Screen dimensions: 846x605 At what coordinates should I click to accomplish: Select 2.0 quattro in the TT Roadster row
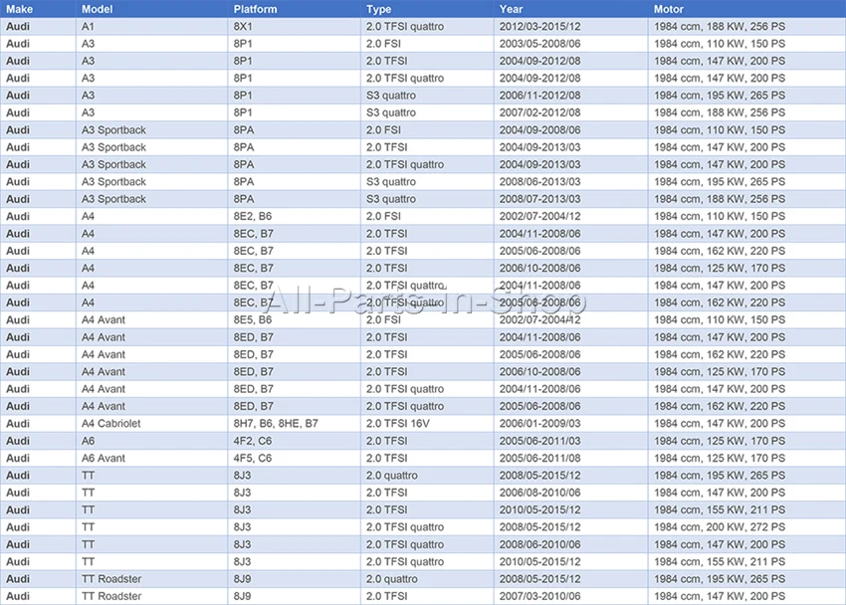coord(392,578)
